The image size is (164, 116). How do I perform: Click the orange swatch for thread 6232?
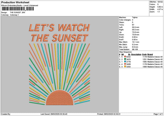(125, 57)
